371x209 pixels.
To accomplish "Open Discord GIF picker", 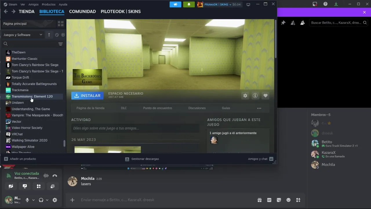I will click(269, 200).
